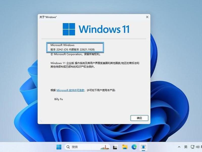Click the Microsoft Corporation copyright line
The width and height of the screenshot is (202, 152).
tap(75, 54)
